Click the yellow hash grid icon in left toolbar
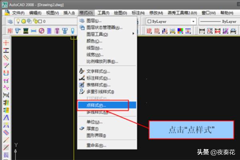The height and width of the screenshot is (160, 240). 6,102
